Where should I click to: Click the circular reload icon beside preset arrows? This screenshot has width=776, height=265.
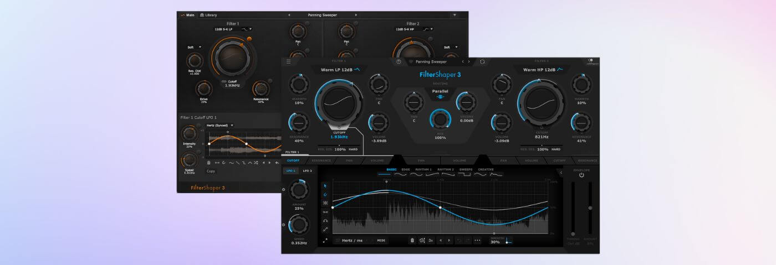pos(482,61)
